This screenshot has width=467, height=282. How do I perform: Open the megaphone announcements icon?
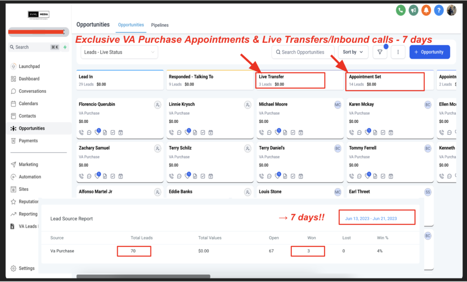(413, 10)
